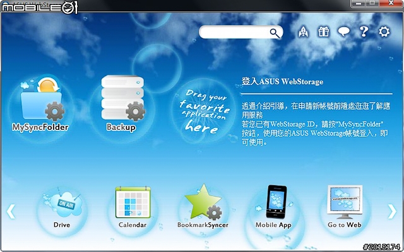The image size is (404, 252).
Task: Click the 'Drag your favorite application here' bubble
Action: coord(204,111)
